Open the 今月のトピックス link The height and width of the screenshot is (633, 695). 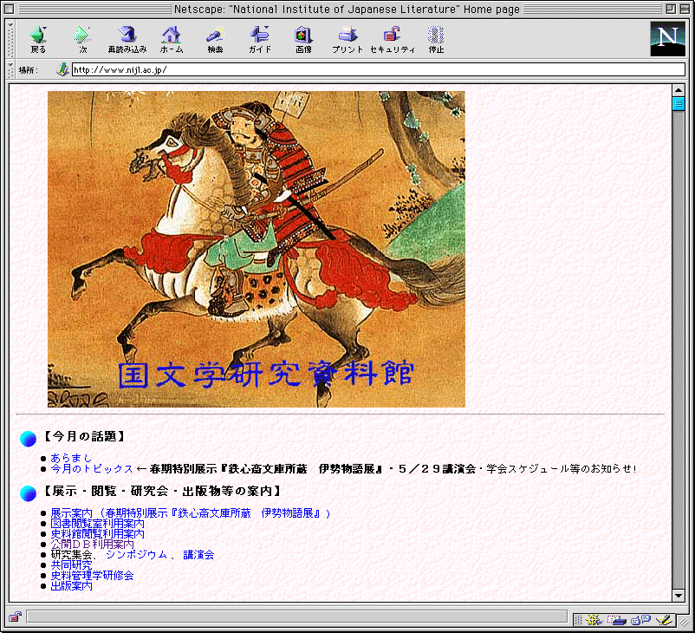91,468
